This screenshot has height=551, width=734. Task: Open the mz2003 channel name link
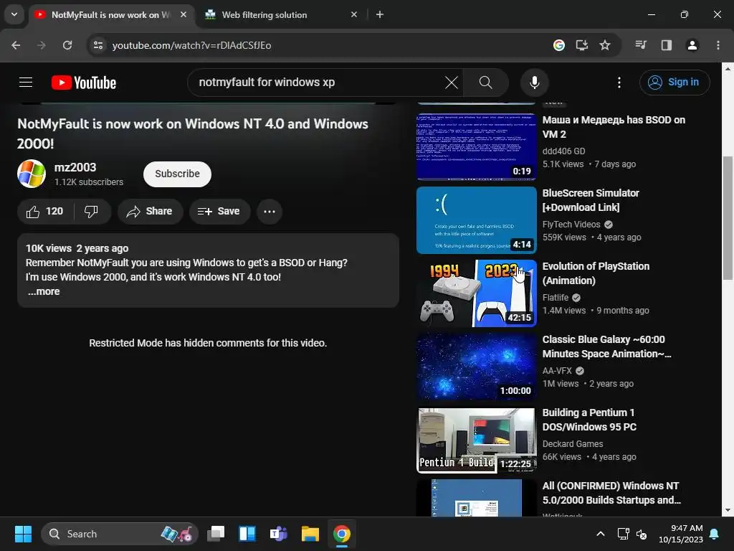point(75,167)
